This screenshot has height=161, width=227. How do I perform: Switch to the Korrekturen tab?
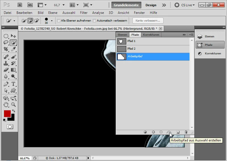pyautogui.click(x=151, y=35)
